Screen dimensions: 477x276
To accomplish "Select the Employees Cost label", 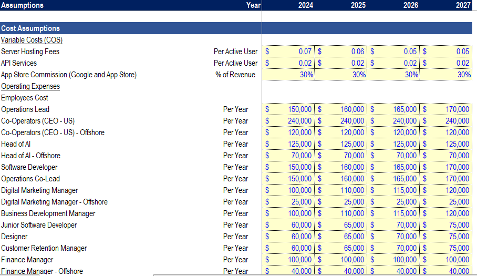I will (x=24, y=98).
